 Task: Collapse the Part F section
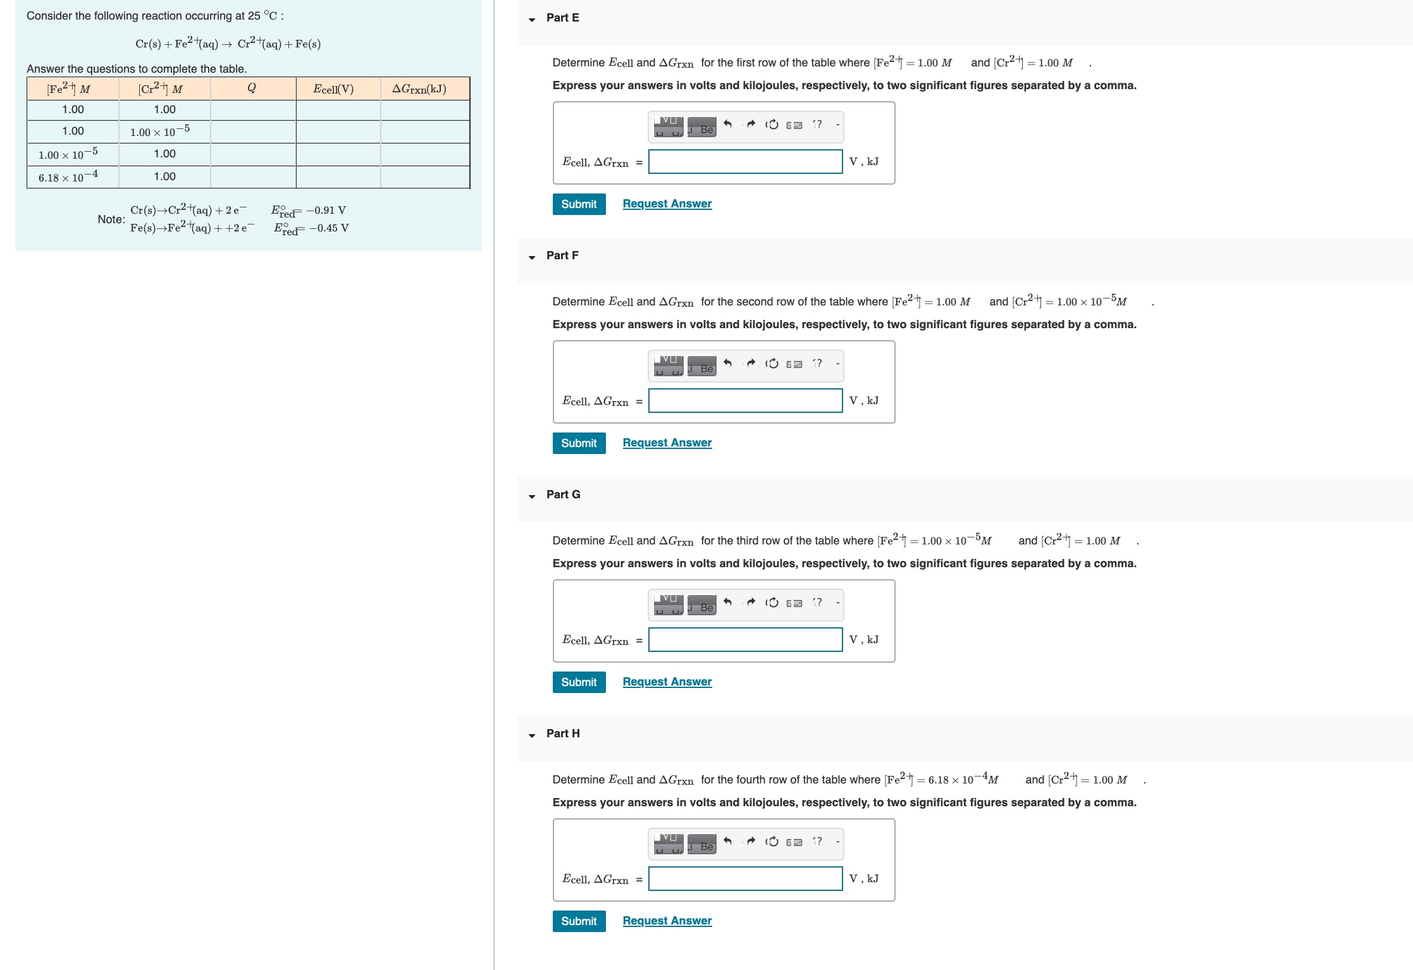point(532,257)
